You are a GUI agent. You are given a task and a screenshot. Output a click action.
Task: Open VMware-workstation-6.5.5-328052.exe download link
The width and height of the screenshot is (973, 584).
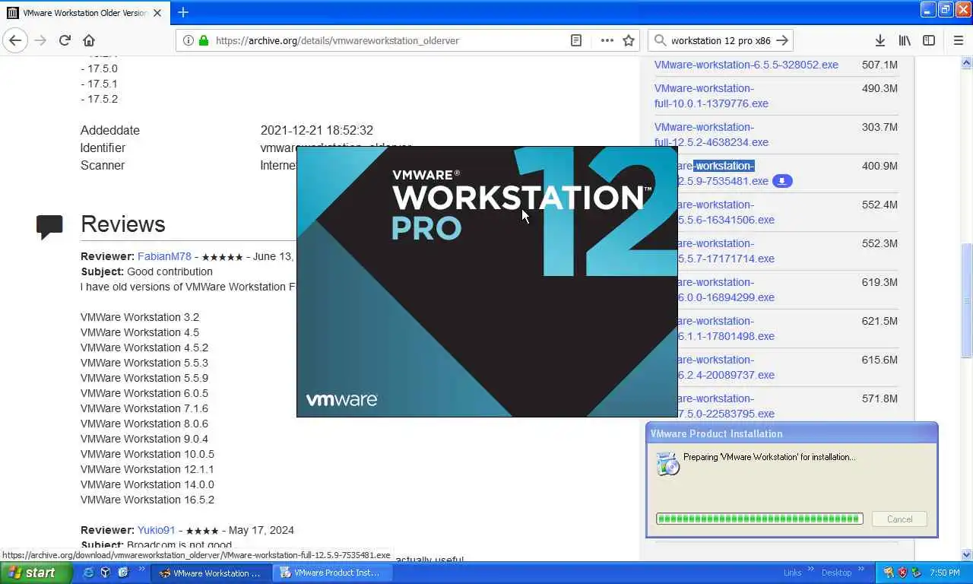[746, 65]
